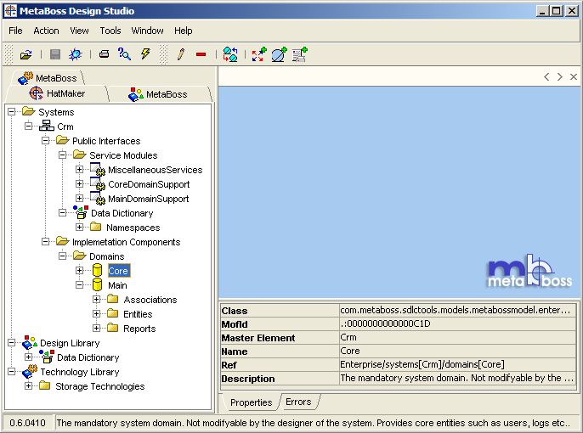This screenshot has width=583, height=433.
Task: Click the open folder toolbar icon
Action: pyautogui.click(x=26, y=55)
